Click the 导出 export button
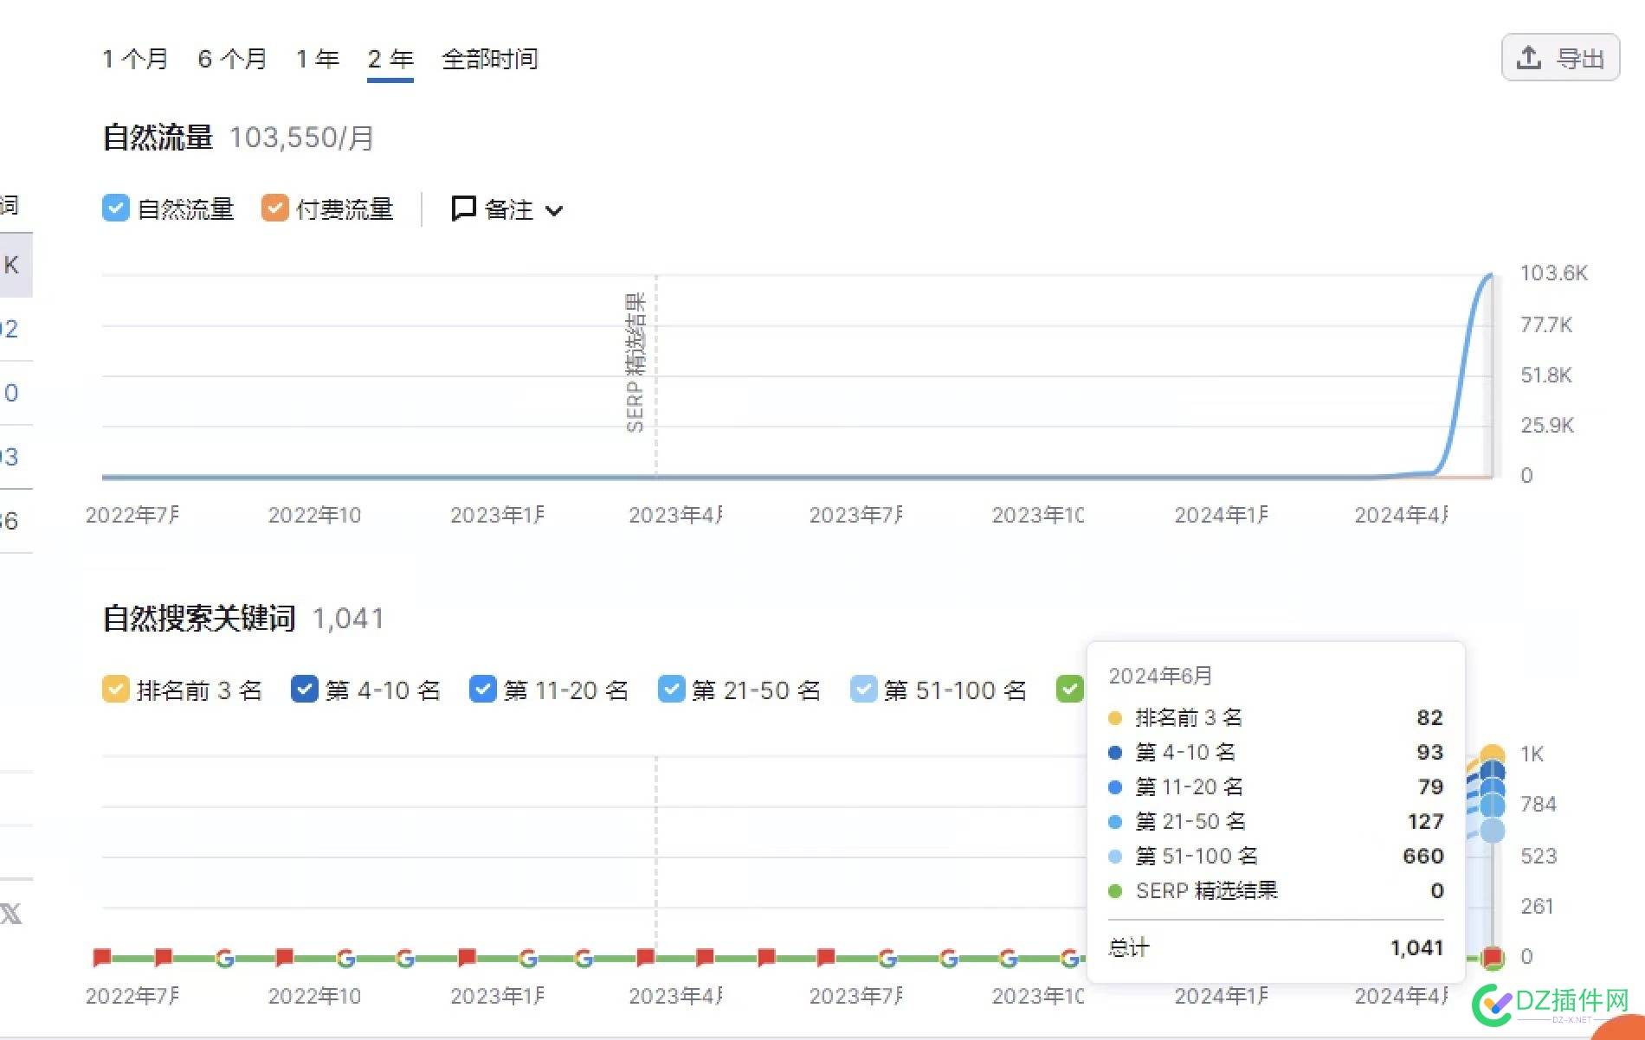This screenshot has height=1040, width=1645. [x=1560, y=57]
